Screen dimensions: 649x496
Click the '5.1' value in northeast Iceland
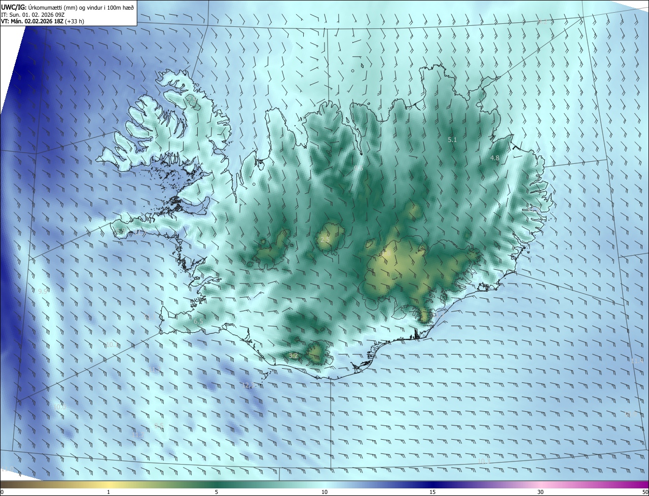453,139
